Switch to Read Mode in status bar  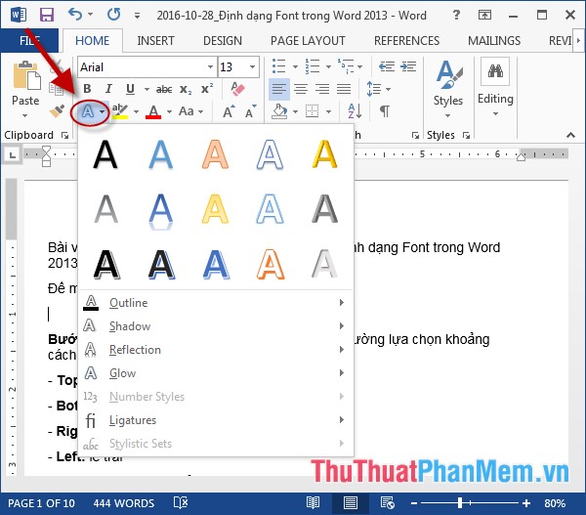pos(313,503)
